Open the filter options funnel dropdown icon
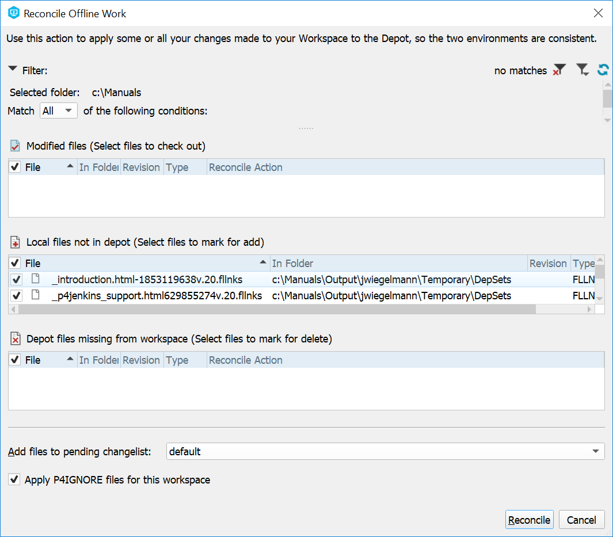Screen dimensions: 613x537 (582, 70)
